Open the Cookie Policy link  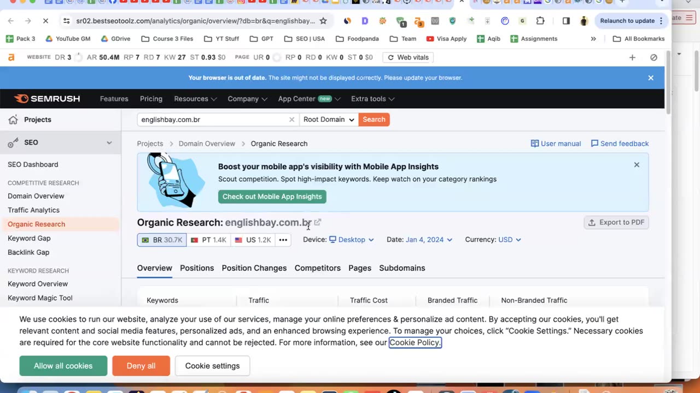click(x=415, y=342)
